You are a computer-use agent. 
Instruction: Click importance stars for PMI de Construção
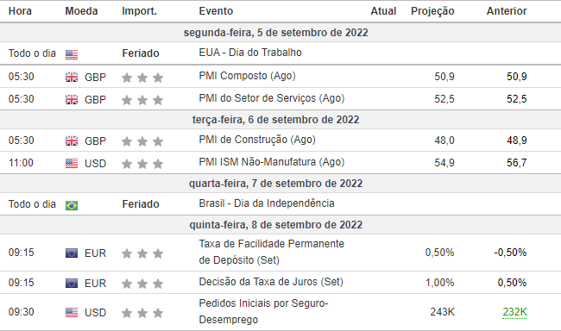[x=142, y=141]
